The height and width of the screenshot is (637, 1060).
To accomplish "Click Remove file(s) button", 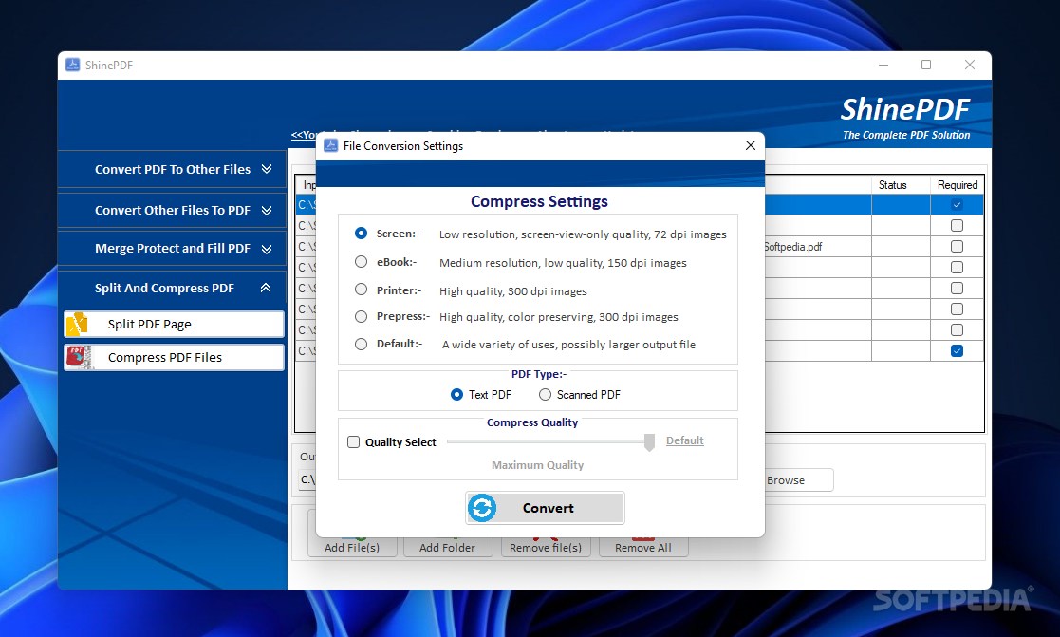I will tap(546, 547).
